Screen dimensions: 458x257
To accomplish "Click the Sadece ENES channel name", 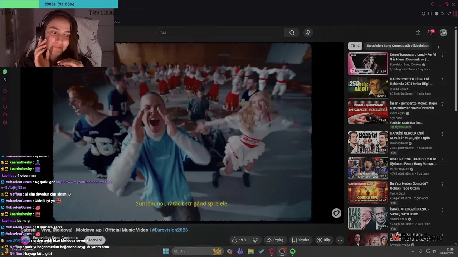I will (399, 219).
